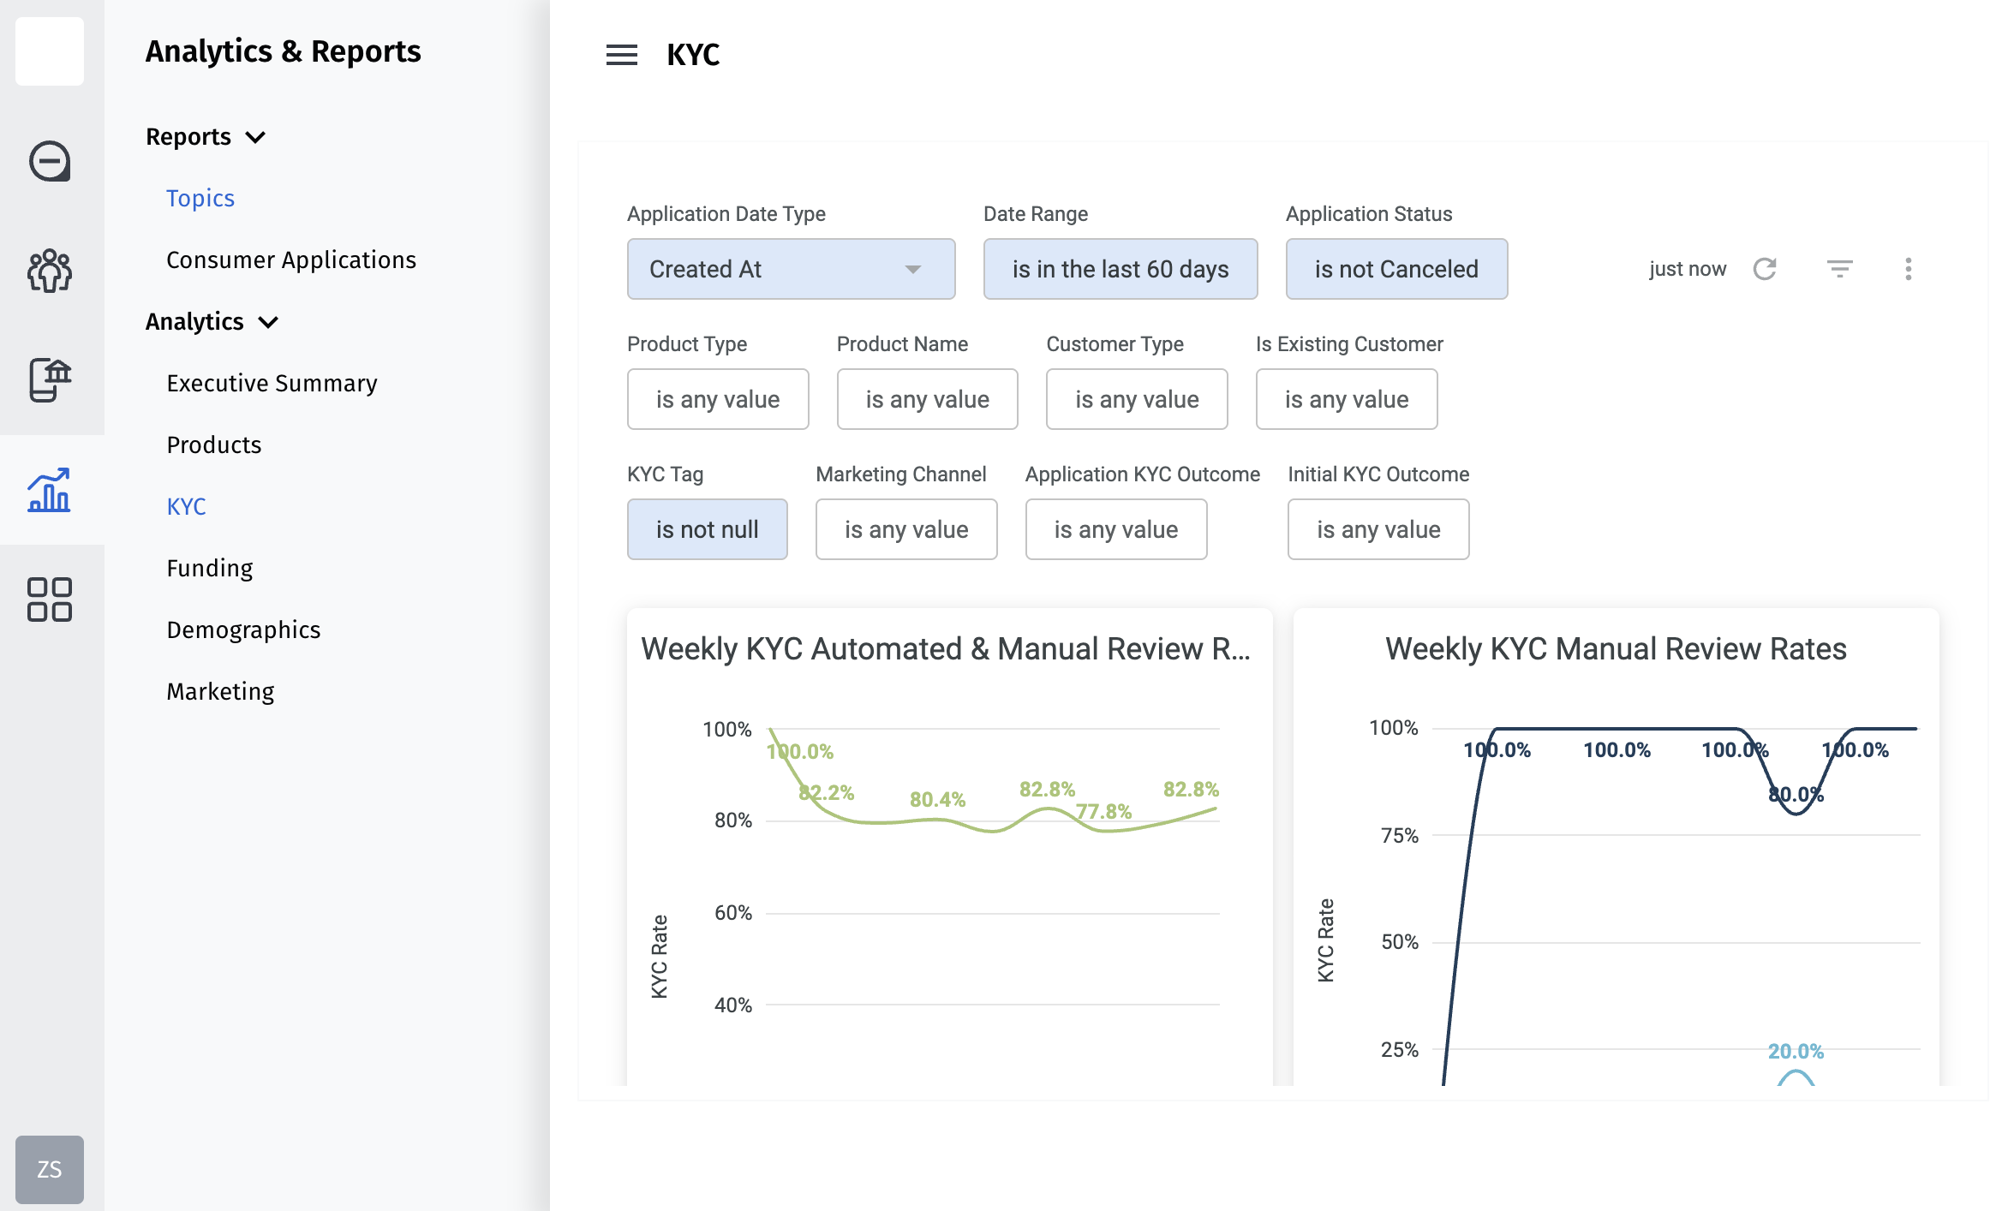Click the refresh dashboard icon
This screenshot has width=2008, height=1211.
(x=1765, y=269)
